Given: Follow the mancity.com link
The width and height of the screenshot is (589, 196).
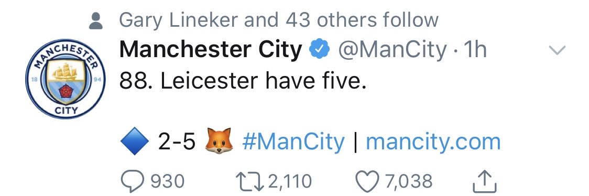Looking at the screenshot, I should [x=433, y=142].
